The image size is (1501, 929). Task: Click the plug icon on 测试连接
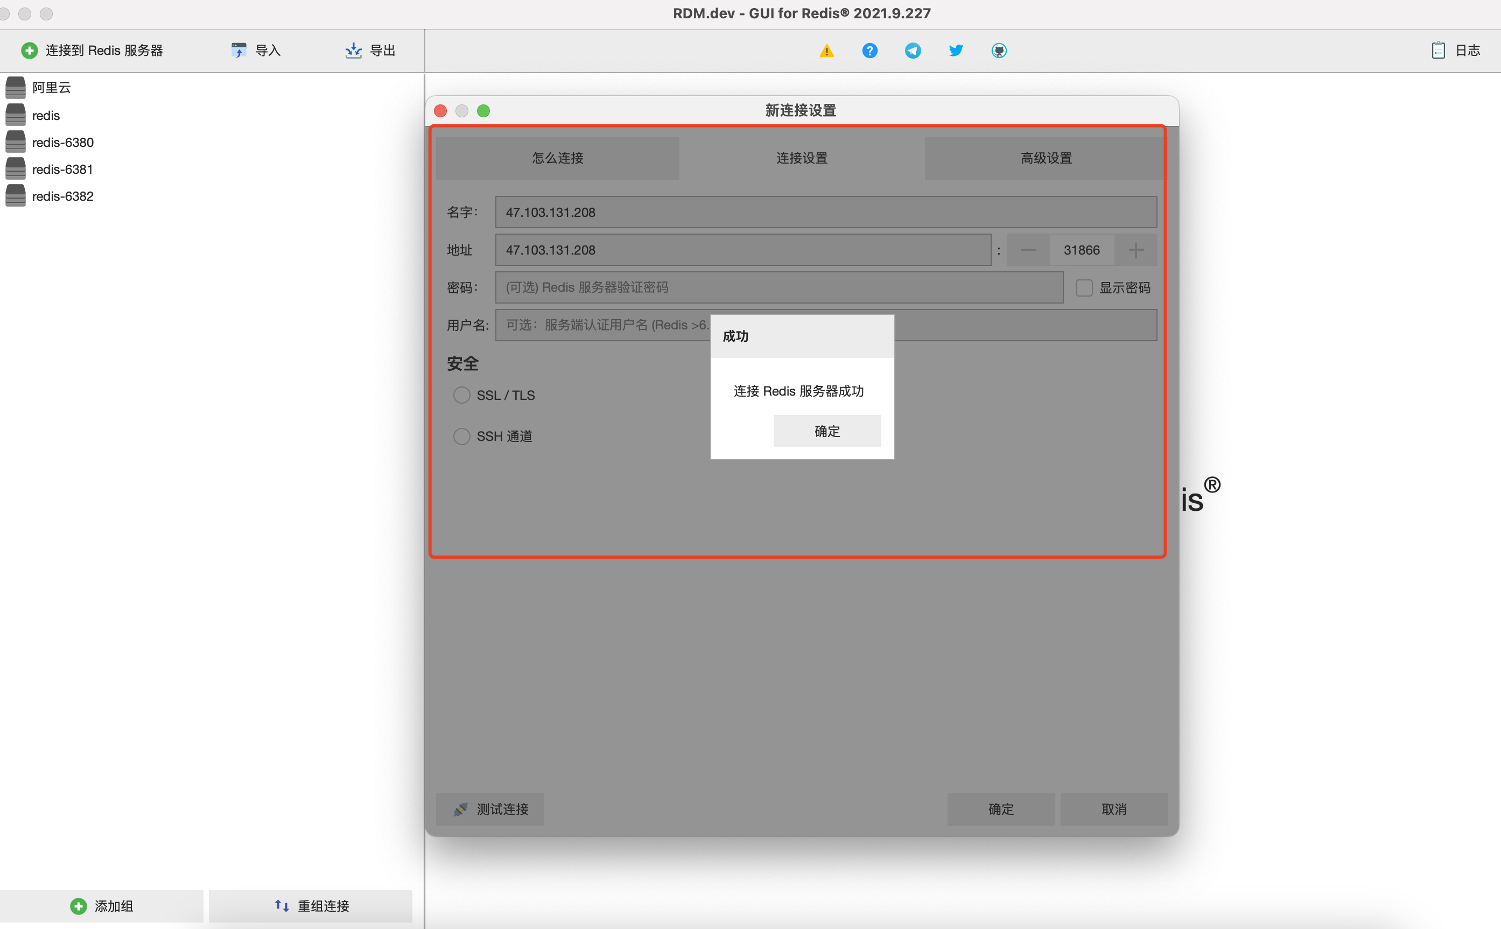[x=461, y=809]
